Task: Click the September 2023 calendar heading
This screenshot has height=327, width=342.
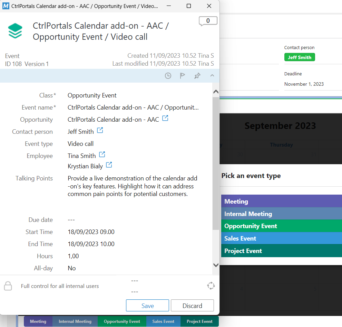Action: (280, 125)
